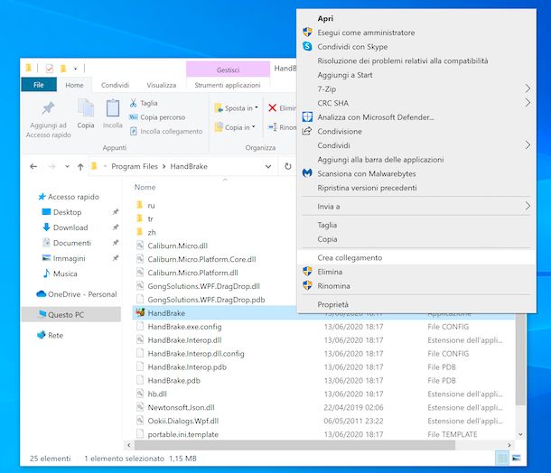Select Newtonsoft.Json.dll file

tap(175, 408)
